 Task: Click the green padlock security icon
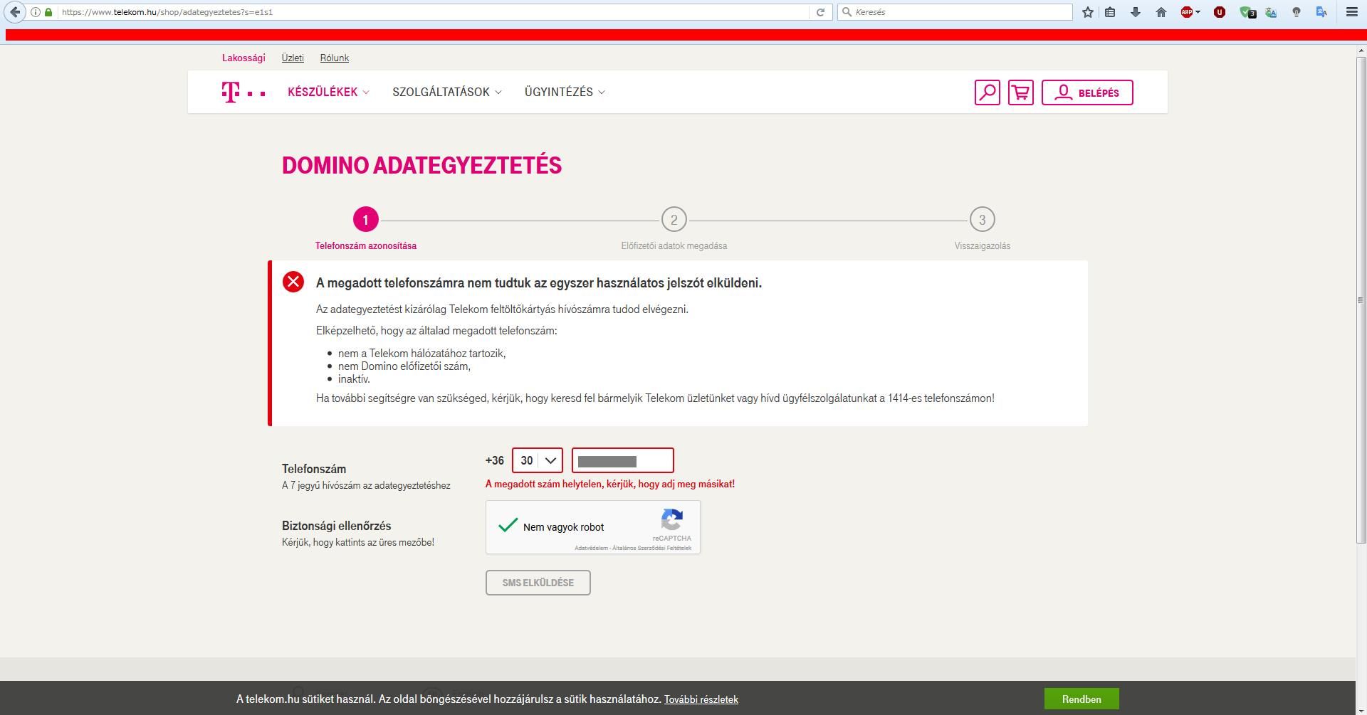coord(48,12)
